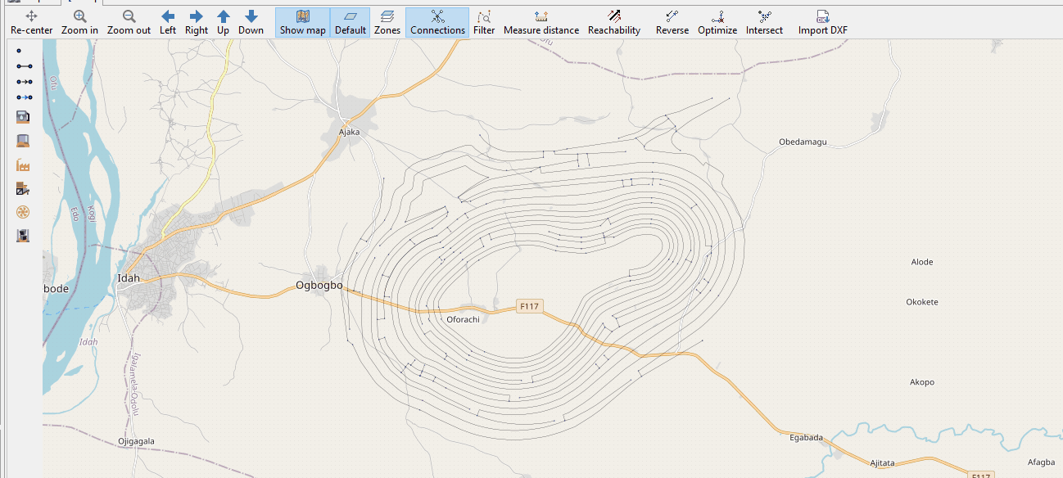Toggle the Zones display
The height and width of the screenshot is (478, 1063).
387,23
